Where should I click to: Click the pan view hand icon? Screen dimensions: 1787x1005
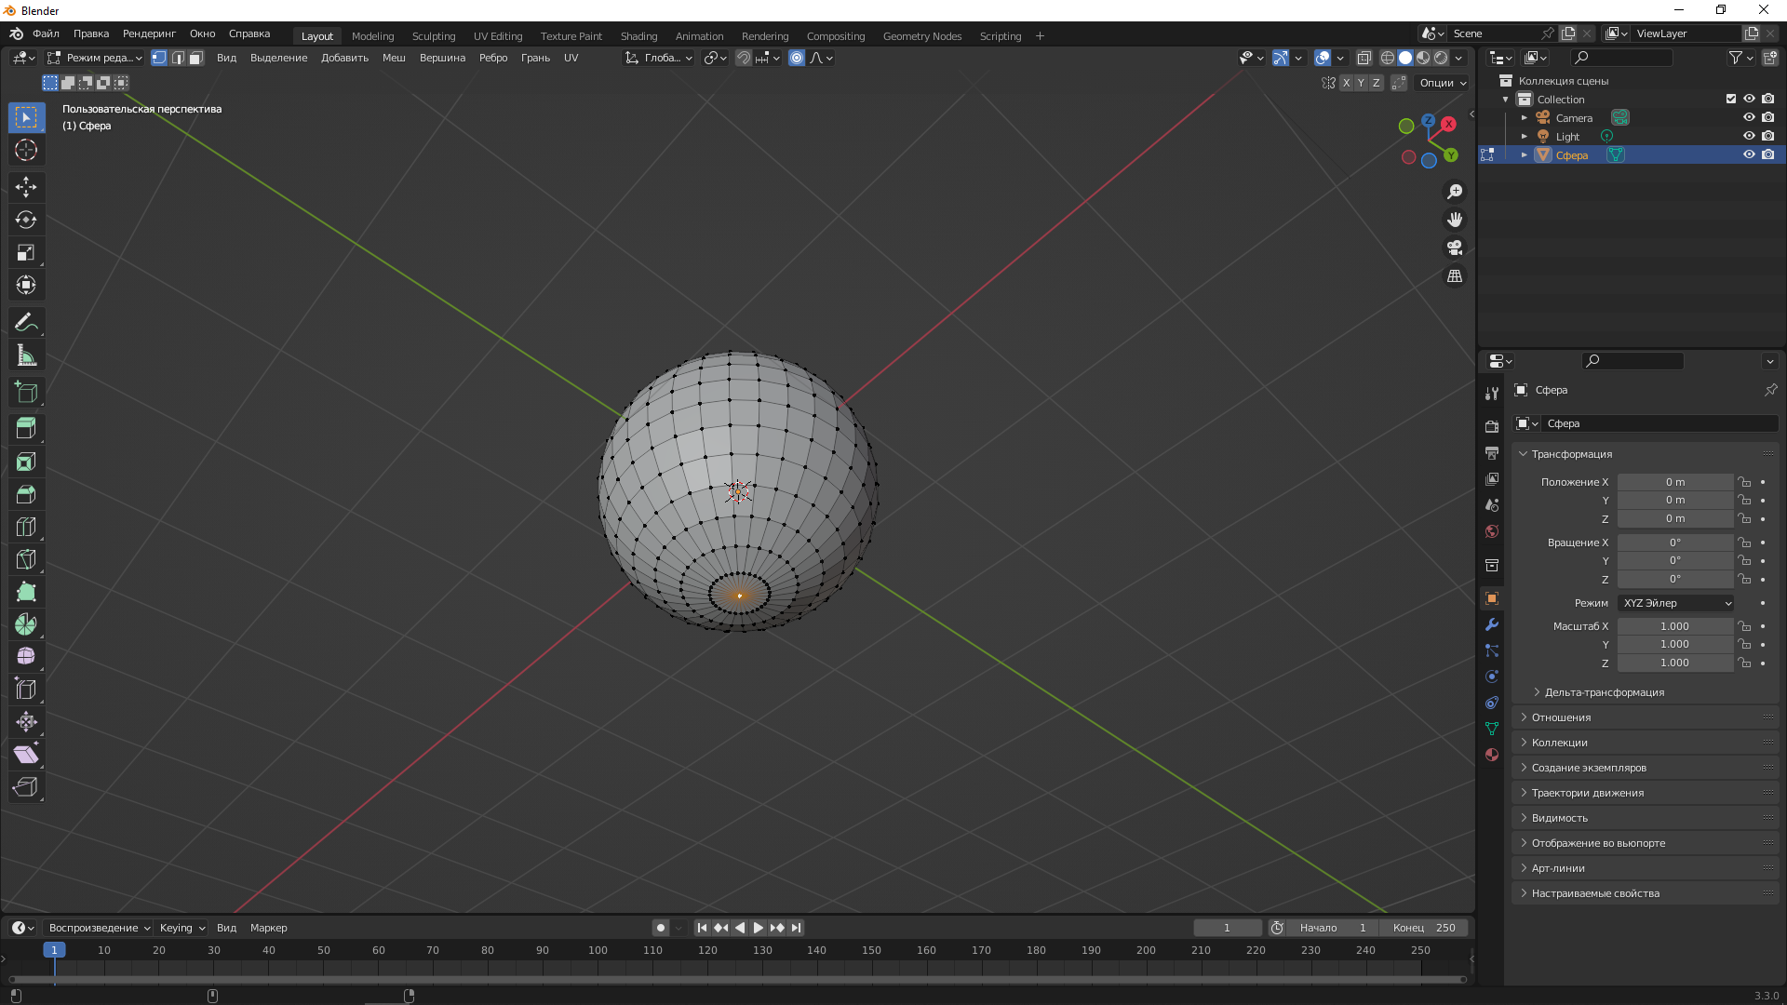click(1455, 220)
